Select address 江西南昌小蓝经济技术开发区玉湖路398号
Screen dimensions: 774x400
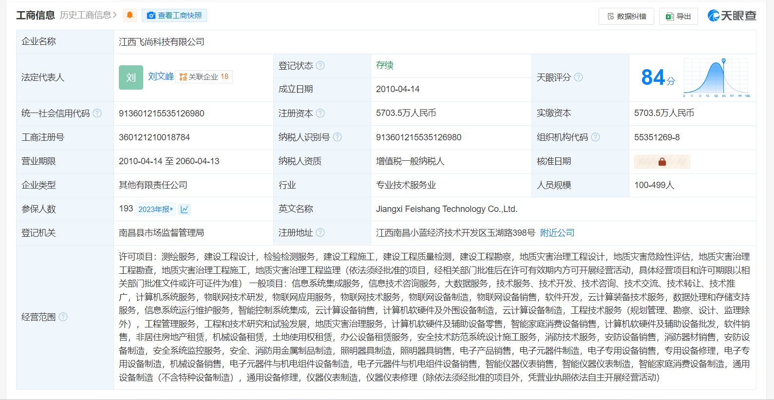pyautogui.click(x=455, y=233)
